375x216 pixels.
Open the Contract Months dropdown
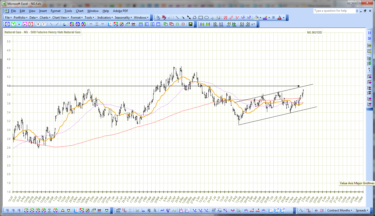coord(340,210)
